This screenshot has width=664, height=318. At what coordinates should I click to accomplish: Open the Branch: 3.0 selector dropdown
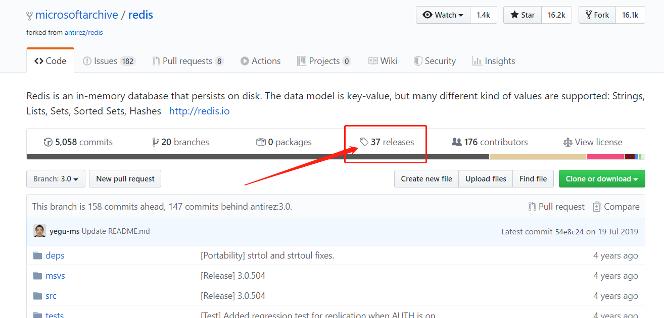pos(56,178)
